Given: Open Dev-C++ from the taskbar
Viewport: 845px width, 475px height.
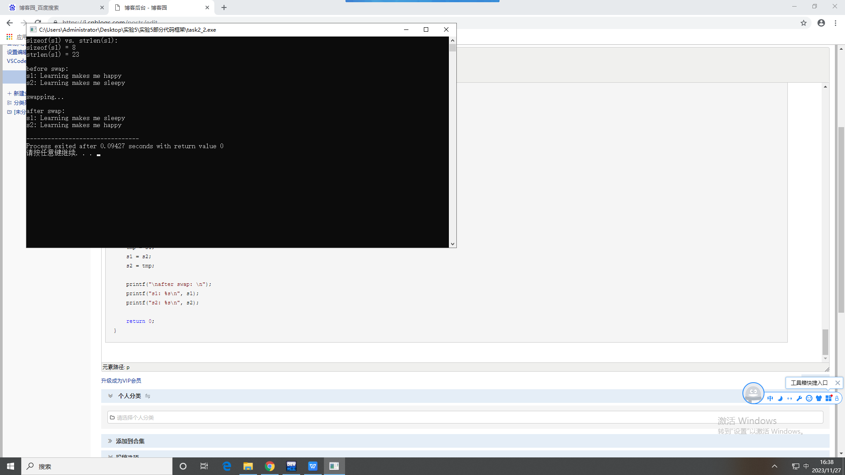Looking at the screenshot, I should [291, 466].
